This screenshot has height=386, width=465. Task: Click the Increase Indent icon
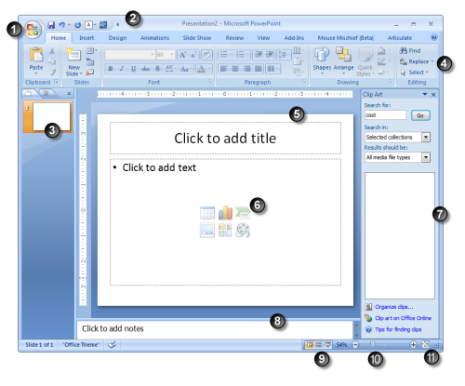(x=270, y=55)
